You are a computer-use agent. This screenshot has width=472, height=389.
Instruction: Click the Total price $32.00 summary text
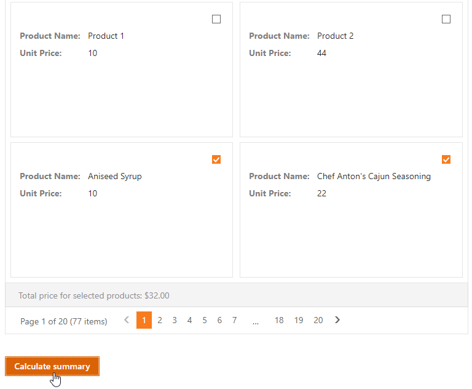(x=94, y=295)
